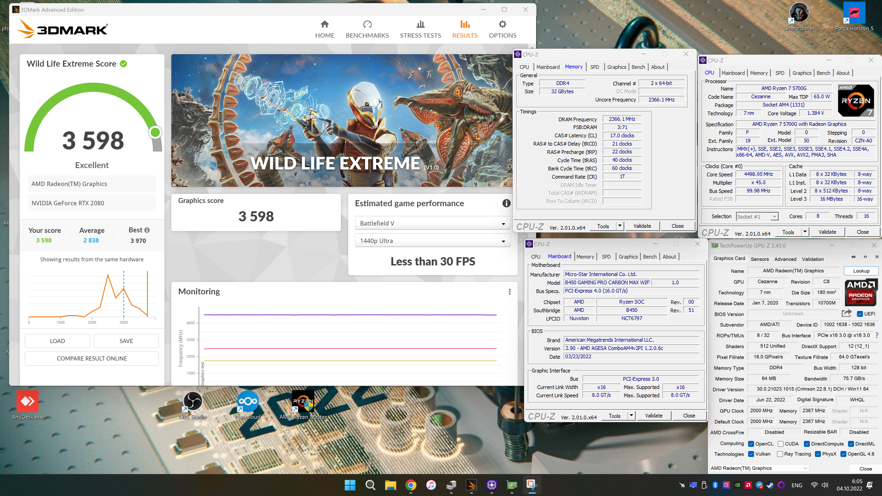Open the Windows Start menu
882x496 pixels.
coord(350,485)
